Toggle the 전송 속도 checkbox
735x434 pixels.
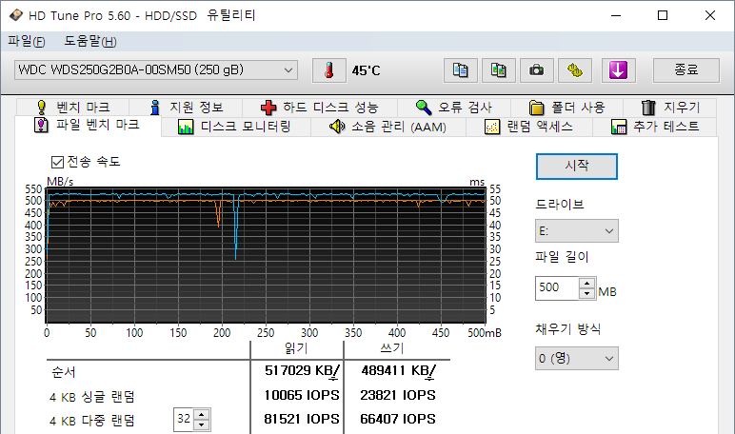click(x=57, y=162)
